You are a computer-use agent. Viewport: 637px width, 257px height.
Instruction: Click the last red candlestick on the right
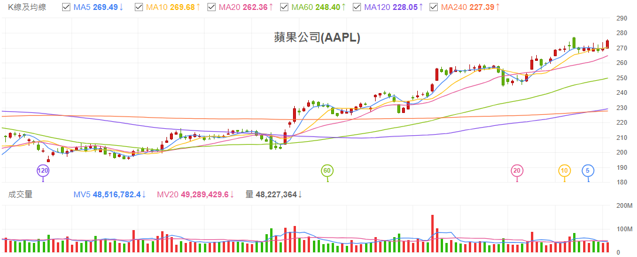coord(608,44)
